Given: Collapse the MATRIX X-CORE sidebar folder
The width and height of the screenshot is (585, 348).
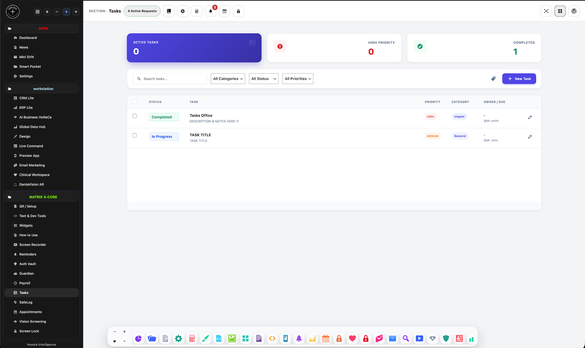Looking at the screenshot, I should [42, 197].
